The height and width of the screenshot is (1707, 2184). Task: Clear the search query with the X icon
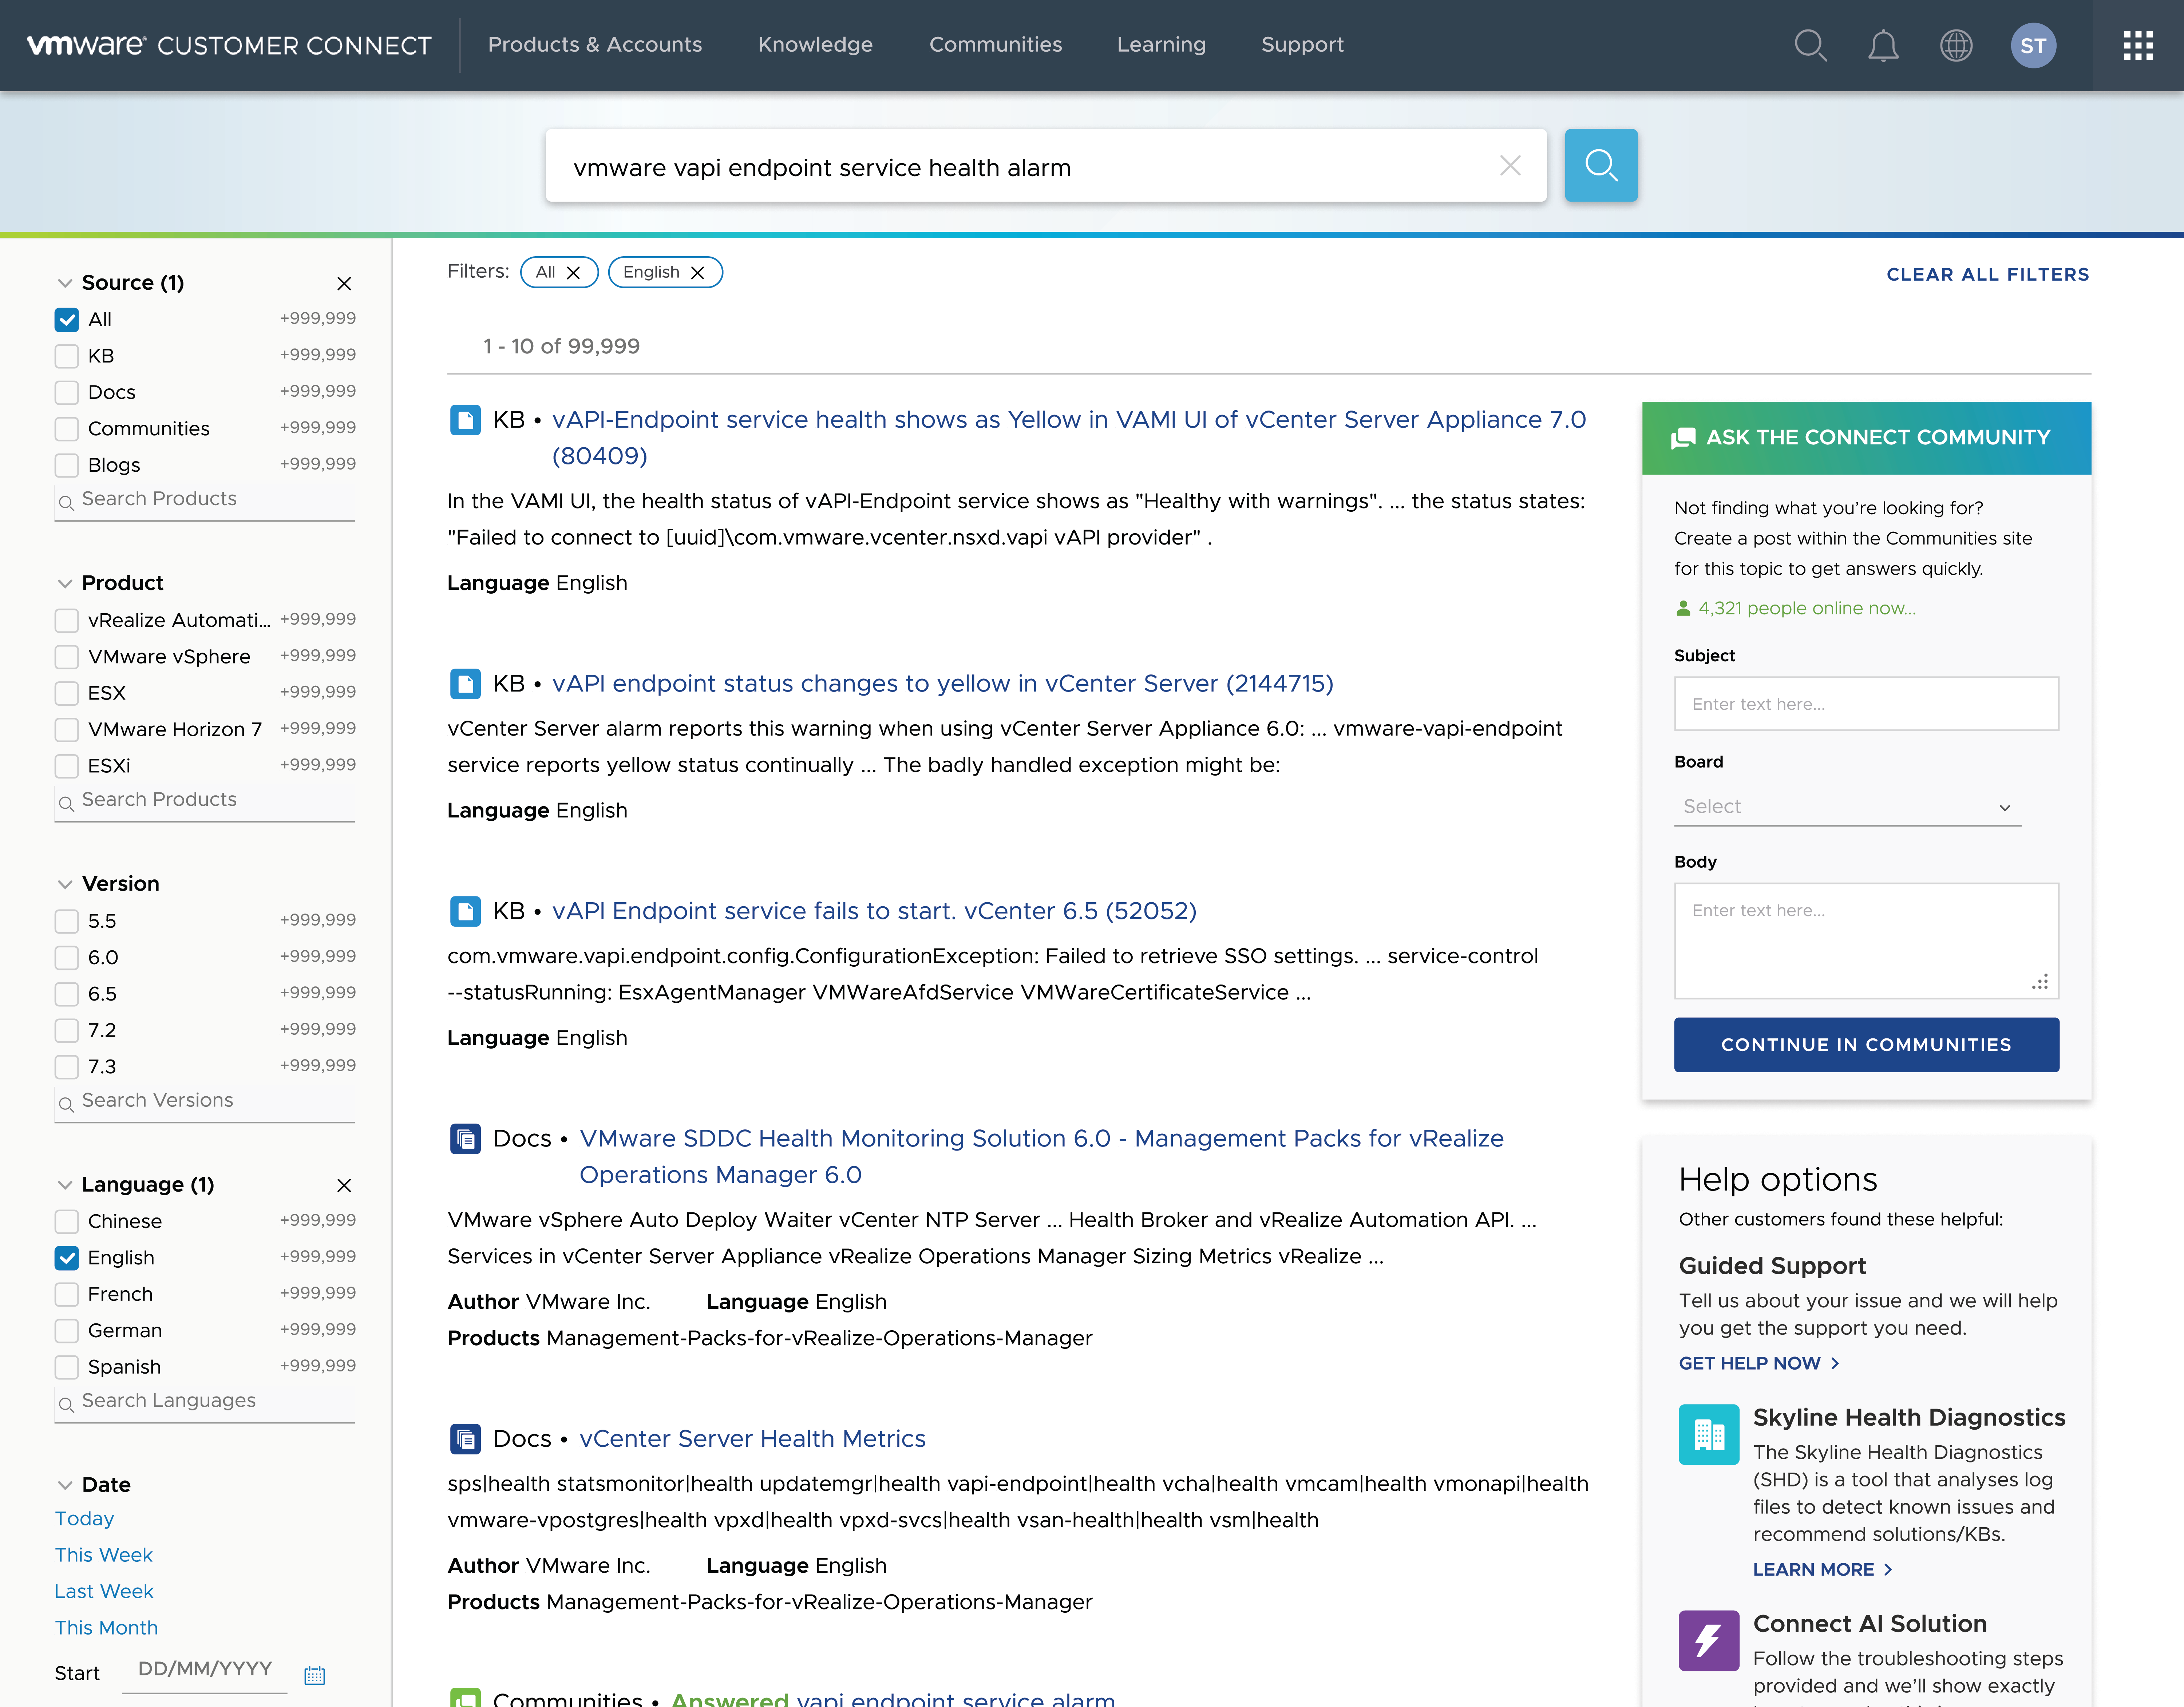(x=1510, y=166)
